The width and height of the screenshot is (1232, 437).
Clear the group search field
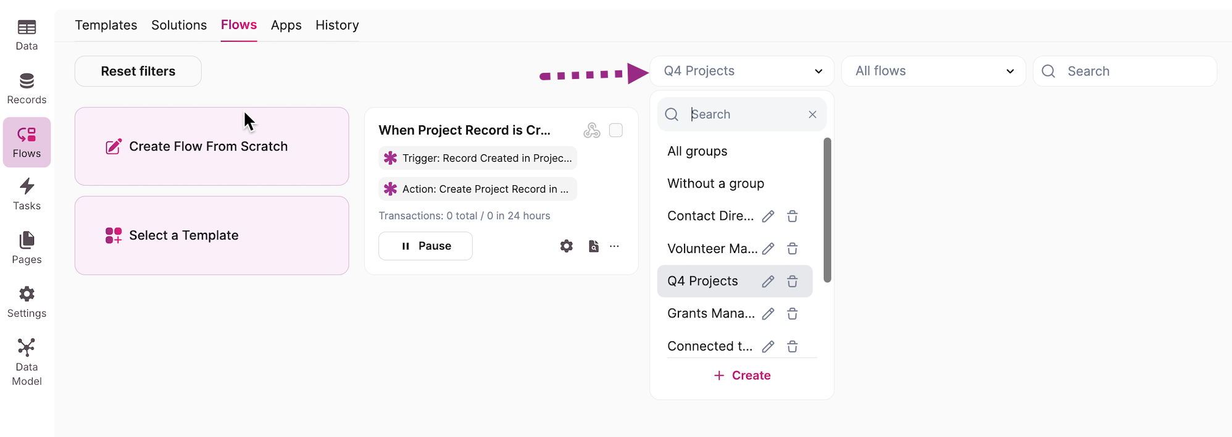click(812, 114)
